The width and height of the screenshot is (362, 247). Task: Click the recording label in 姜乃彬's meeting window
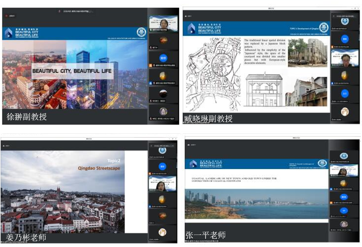[x=7, y=146]
